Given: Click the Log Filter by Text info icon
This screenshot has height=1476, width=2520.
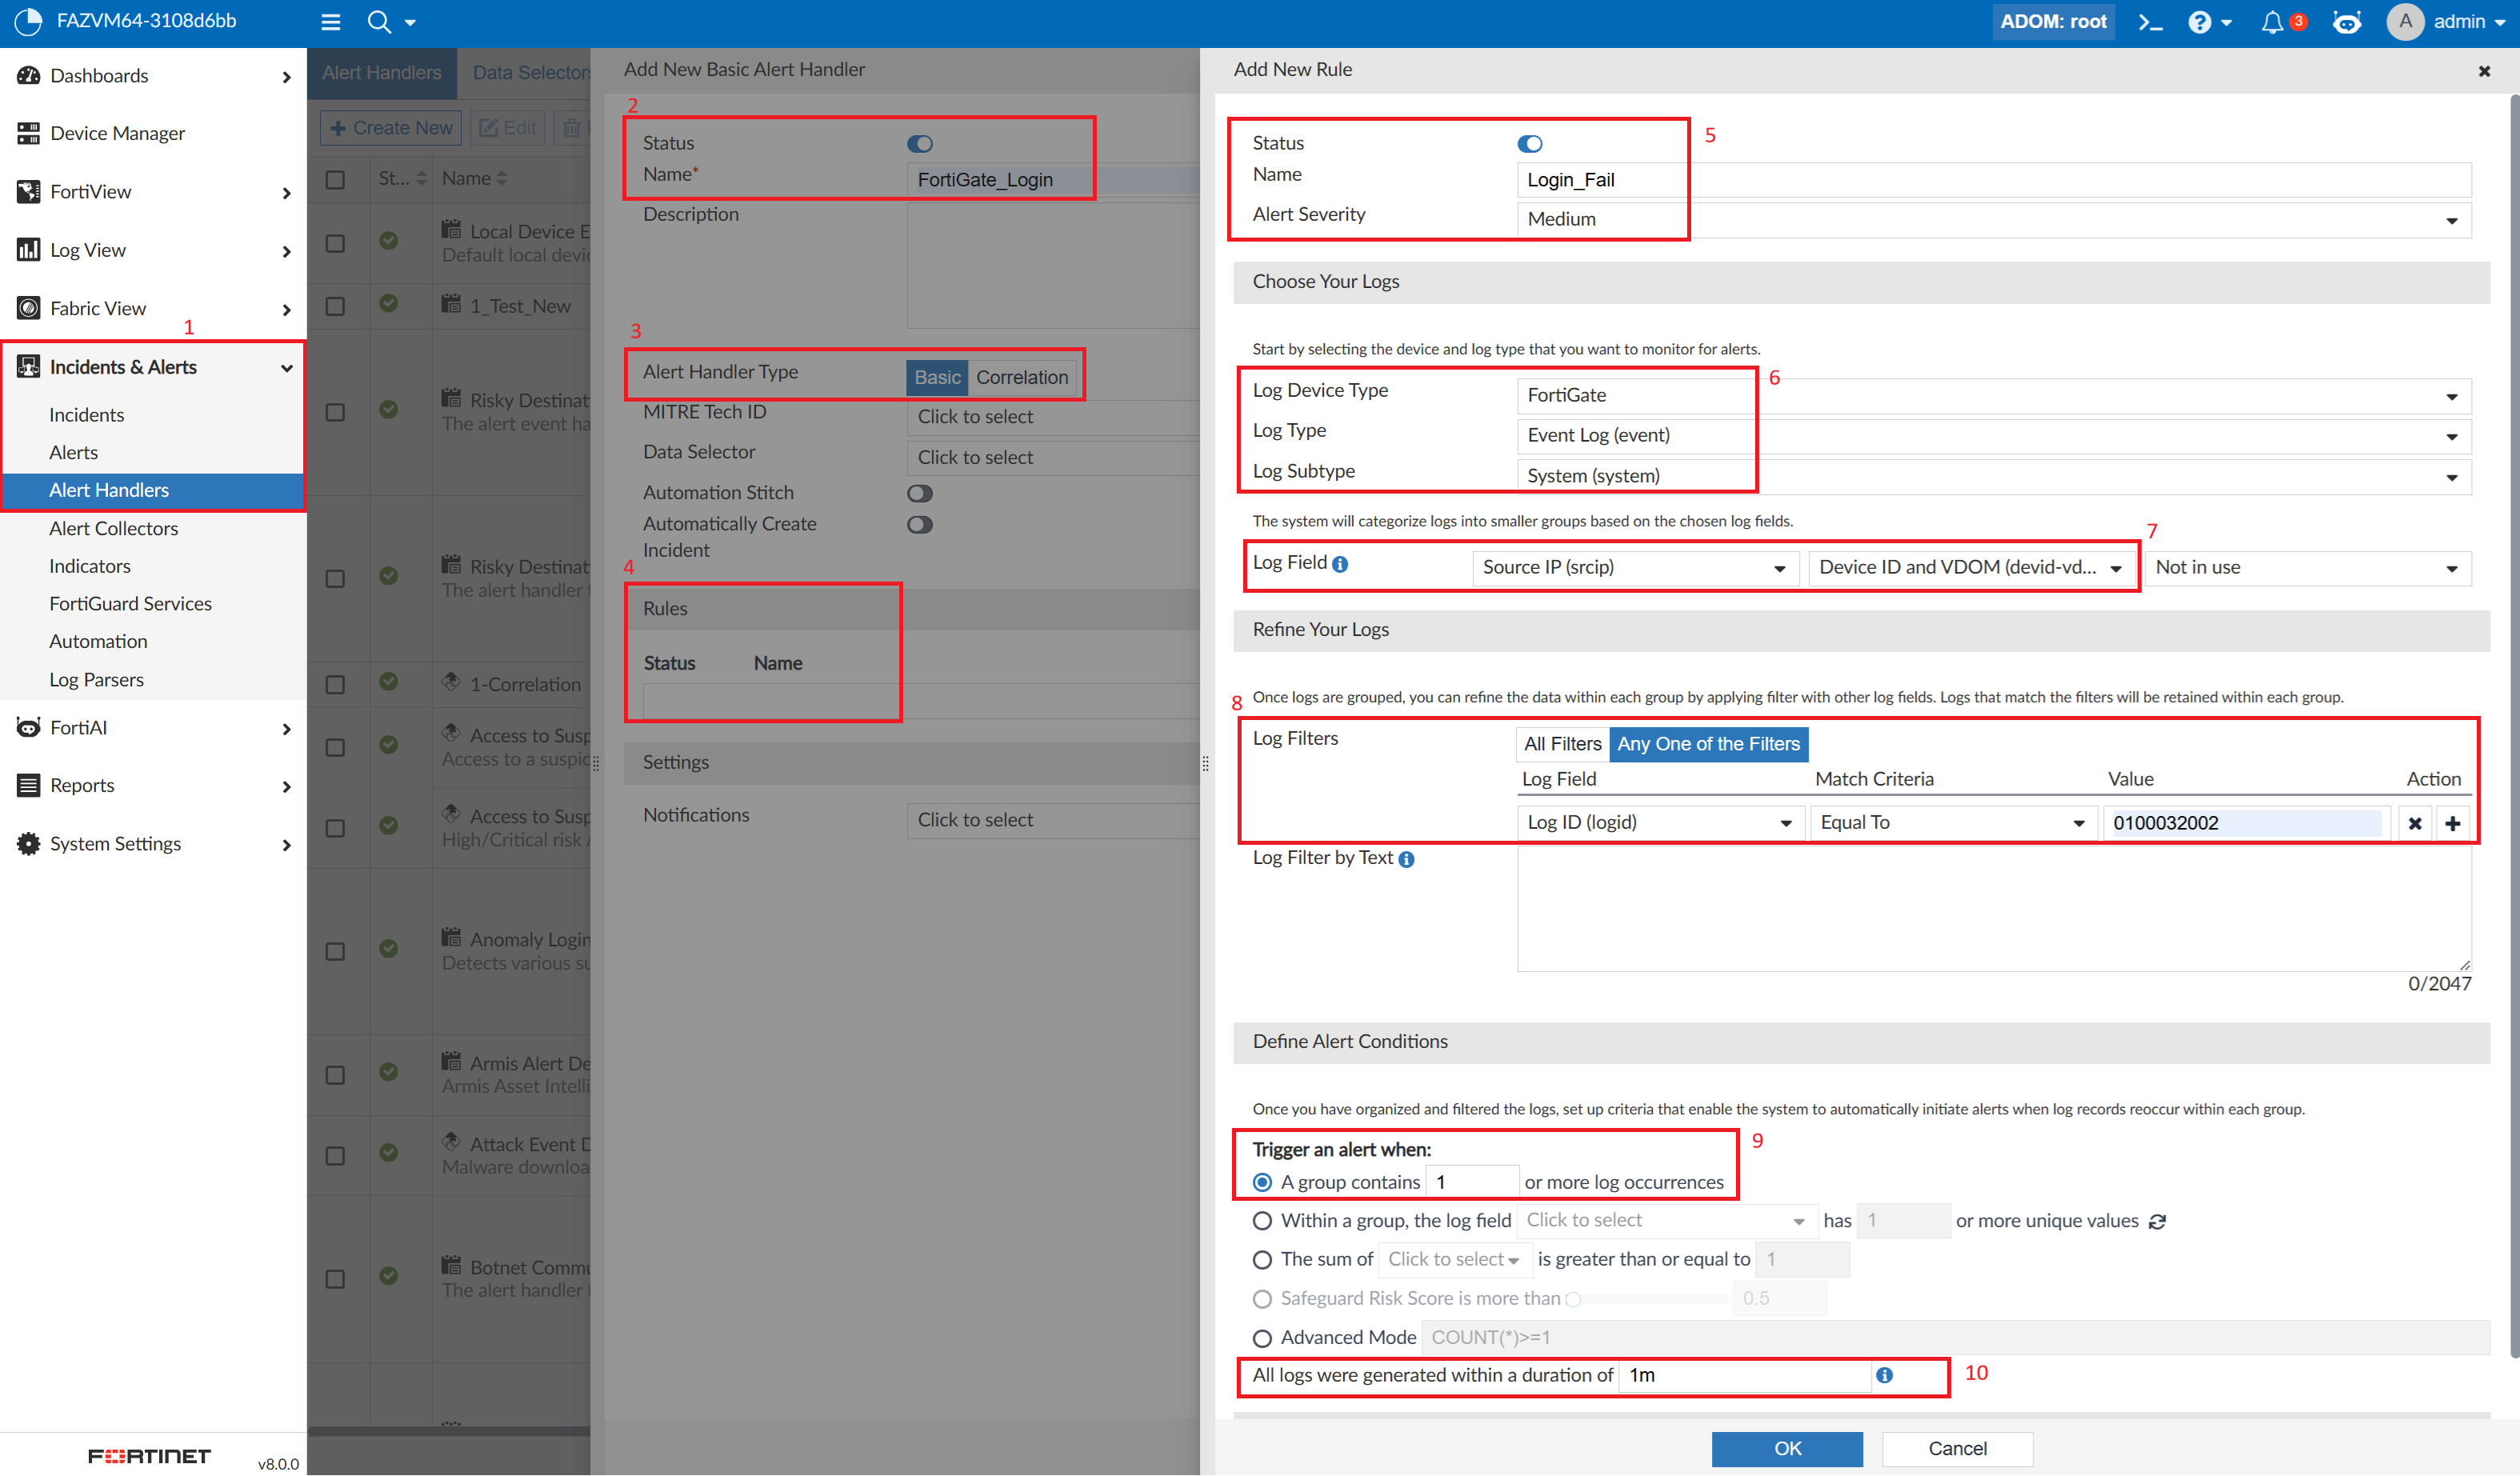Looking at the screenshot, I should [1406, 859].
